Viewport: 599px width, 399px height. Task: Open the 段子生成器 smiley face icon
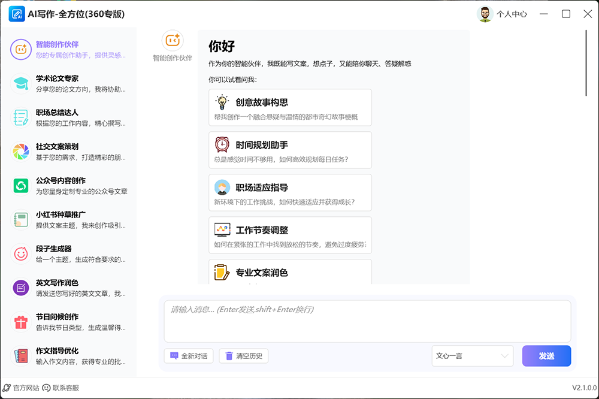[x=21, y=254]
